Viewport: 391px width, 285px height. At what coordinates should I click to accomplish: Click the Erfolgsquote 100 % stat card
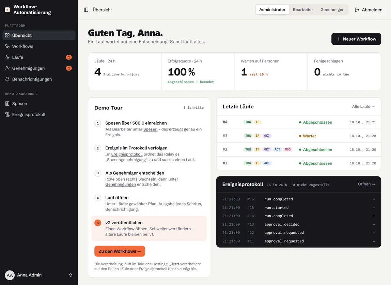(x=198, y=71)
